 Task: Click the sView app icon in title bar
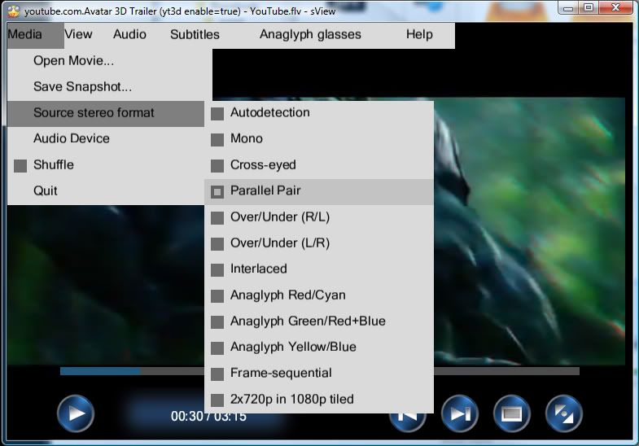pos(14,11)
